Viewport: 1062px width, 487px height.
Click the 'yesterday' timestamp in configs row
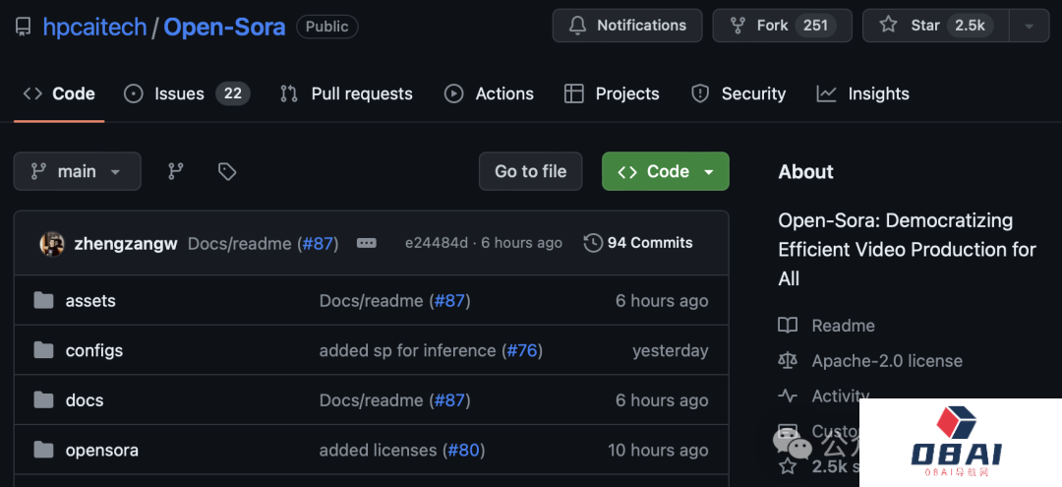tap(671, 351)
